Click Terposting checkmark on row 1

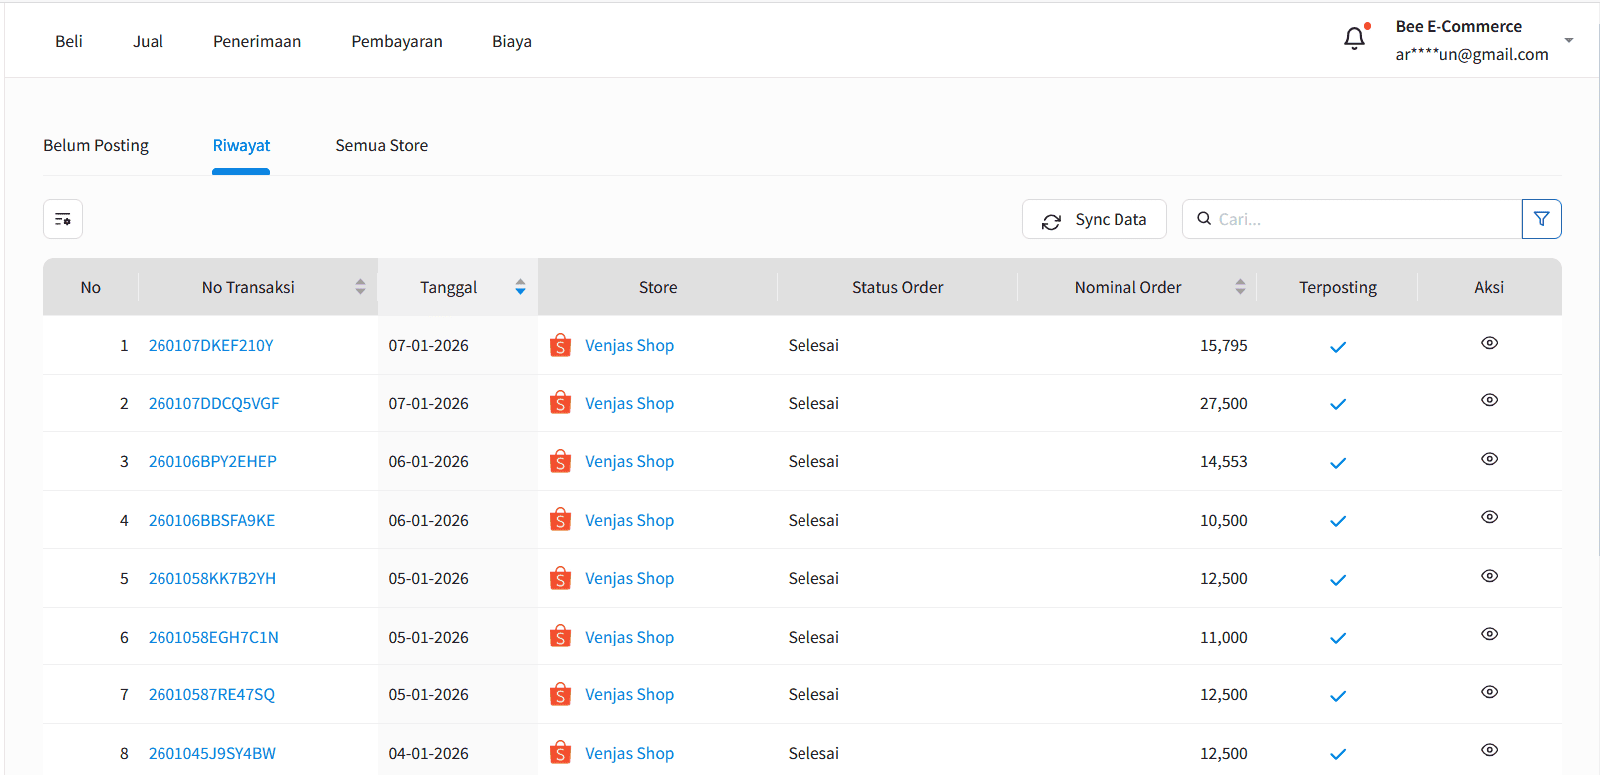1338,347
